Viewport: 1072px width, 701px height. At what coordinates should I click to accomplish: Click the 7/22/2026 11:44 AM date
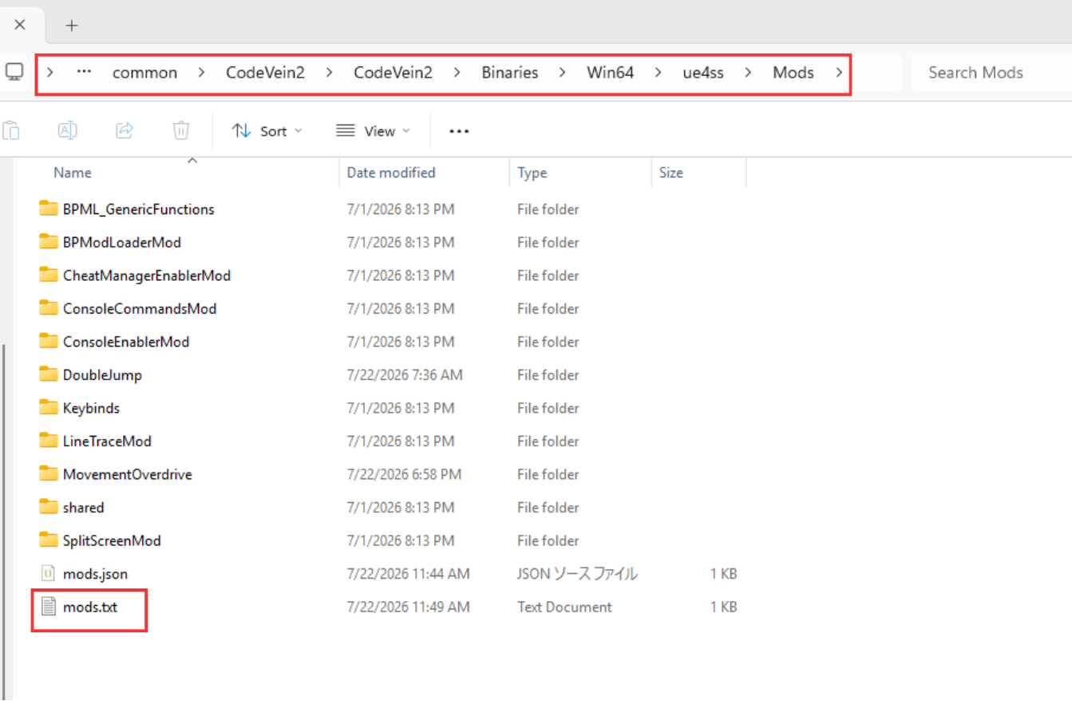pyautogui.click(x=409, y=573)
